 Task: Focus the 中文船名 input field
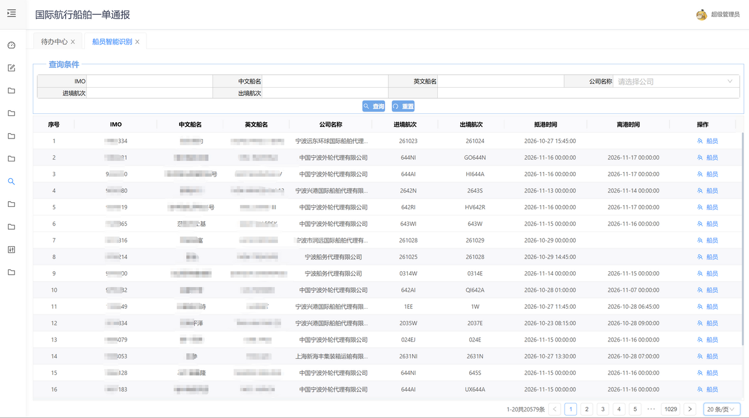coord(325,81)
